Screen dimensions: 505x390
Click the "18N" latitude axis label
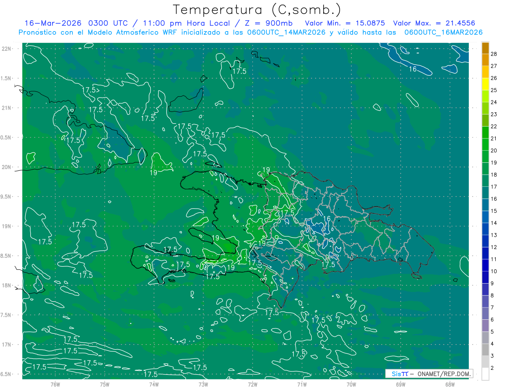click(7, 285)
